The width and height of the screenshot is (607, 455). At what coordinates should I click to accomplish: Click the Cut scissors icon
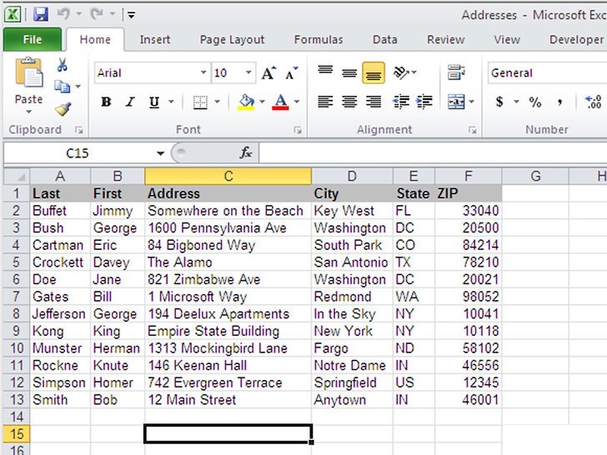pos(62,65)
